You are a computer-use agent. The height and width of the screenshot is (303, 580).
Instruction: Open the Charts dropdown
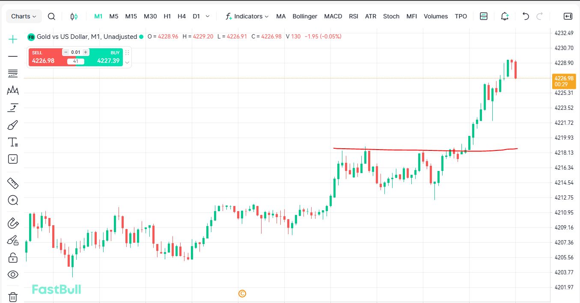(x=24, y=16)
